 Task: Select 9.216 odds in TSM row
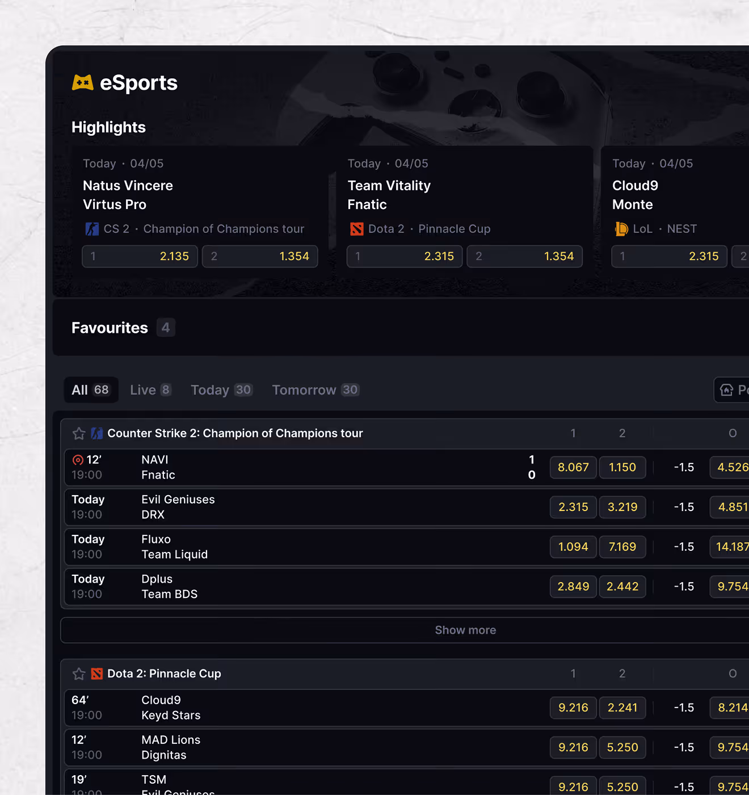573,786
